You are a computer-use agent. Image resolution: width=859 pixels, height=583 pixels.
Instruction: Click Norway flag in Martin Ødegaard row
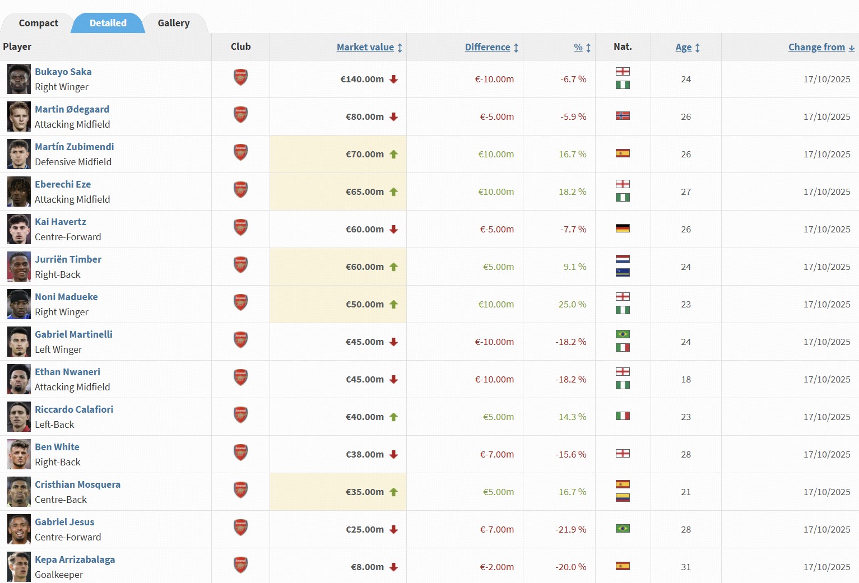pyautogui.click(x=623, y=116)
